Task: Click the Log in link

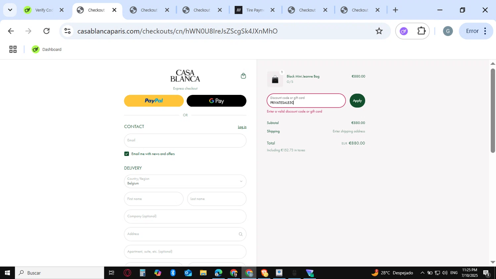Action: click(x=242, y=127)
